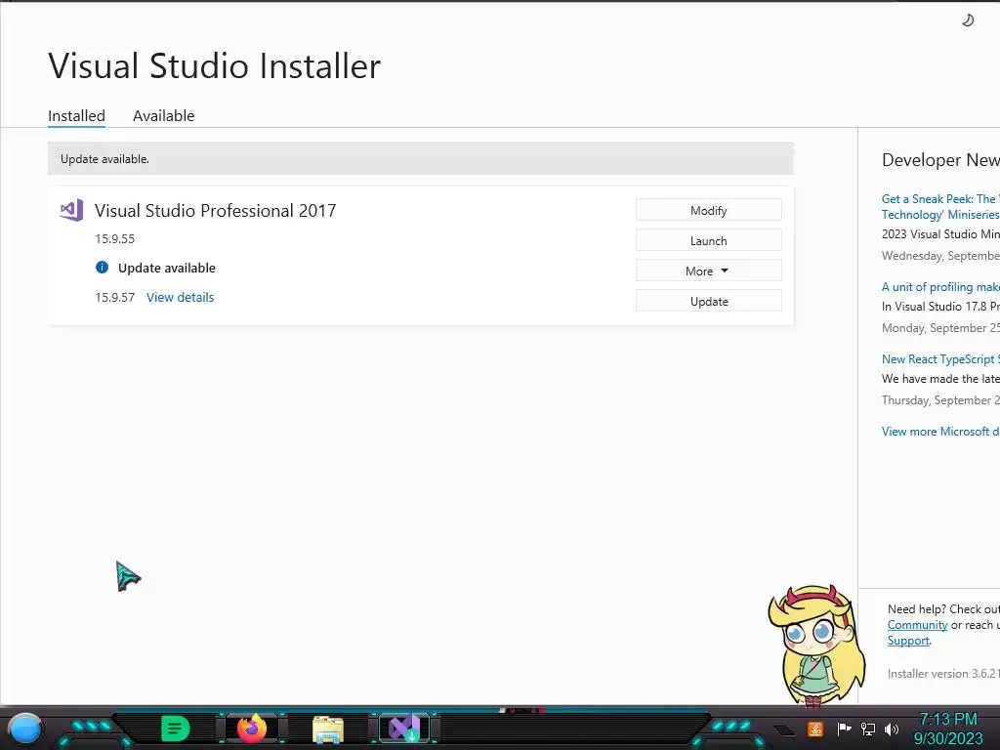Click the Modify button
Viewport: 1000px width, 750px height.
(709, 210)
